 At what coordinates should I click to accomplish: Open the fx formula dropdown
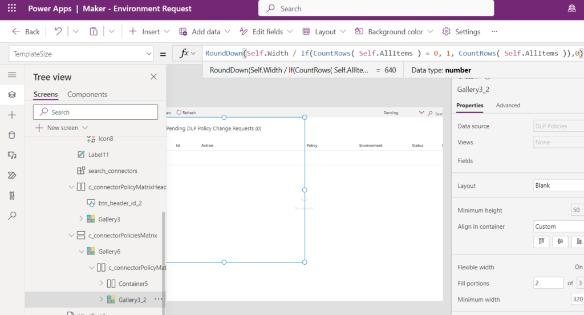[187, 54]
